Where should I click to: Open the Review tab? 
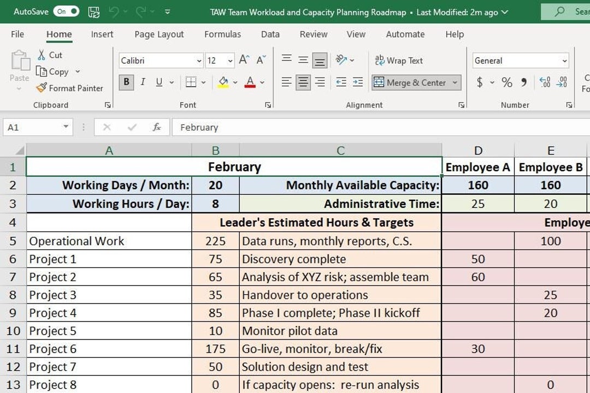pos(313,34)
